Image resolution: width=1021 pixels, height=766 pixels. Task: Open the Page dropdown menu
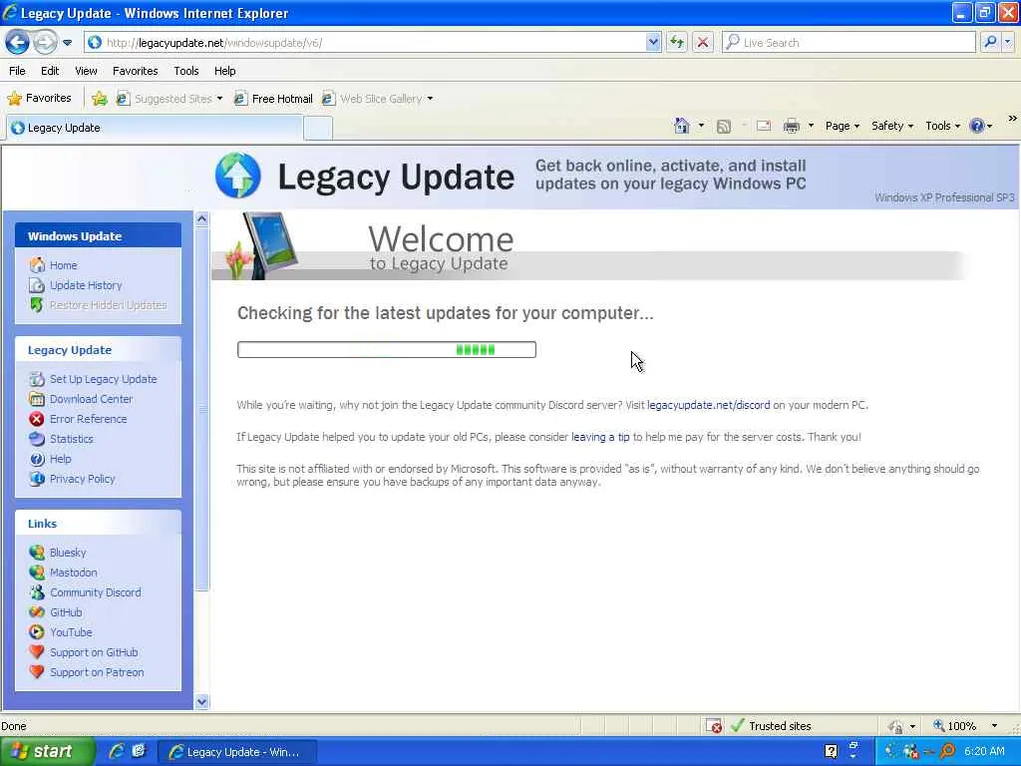point(842,126)
